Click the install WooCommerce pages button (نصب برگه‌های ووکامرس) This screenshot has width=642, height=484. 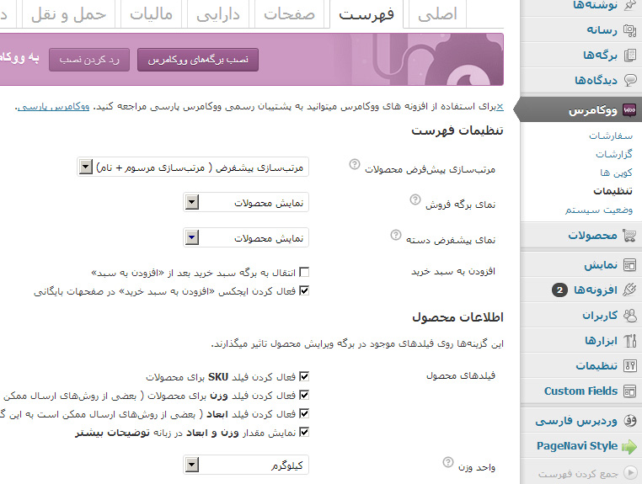(198, 60)
